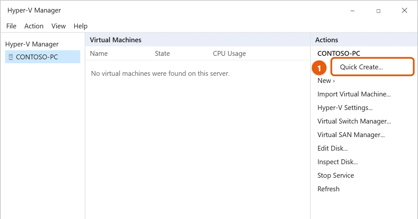Refresh the server view
Image resolution: width=418 pixels, height=219 pixels.
pos(328,189)
